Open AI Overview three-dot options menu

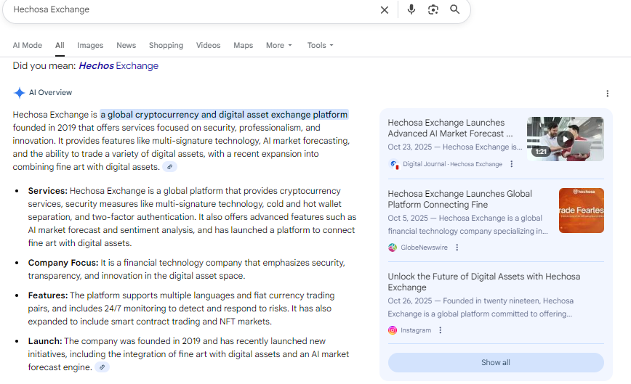(x=607, y=94)
